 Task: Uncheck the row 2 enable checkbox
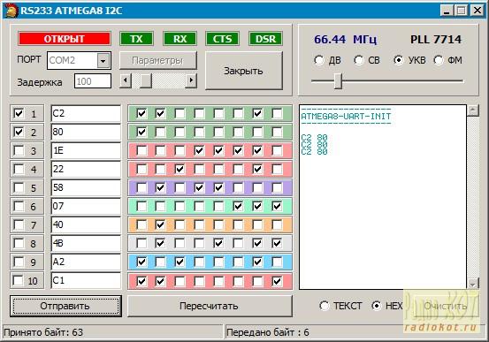point(19,133)
